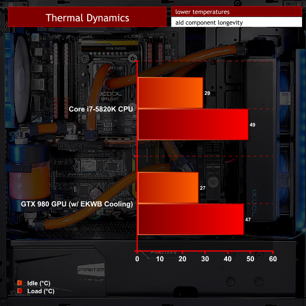Click the Thermal Dynamics title banner
The width and height of the screenshot is (306, 306).
tap(87, 17)
